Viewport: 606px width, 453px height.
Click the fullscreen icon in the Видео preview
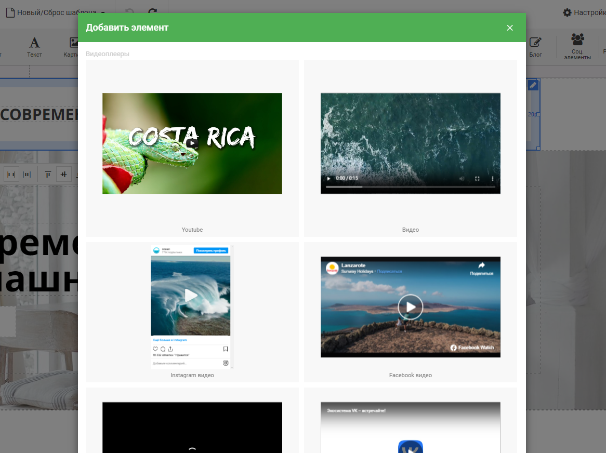coord(477,179)
